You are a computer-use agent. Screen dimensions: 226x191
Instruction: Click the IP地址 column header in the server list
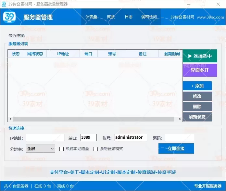(63, 54)
